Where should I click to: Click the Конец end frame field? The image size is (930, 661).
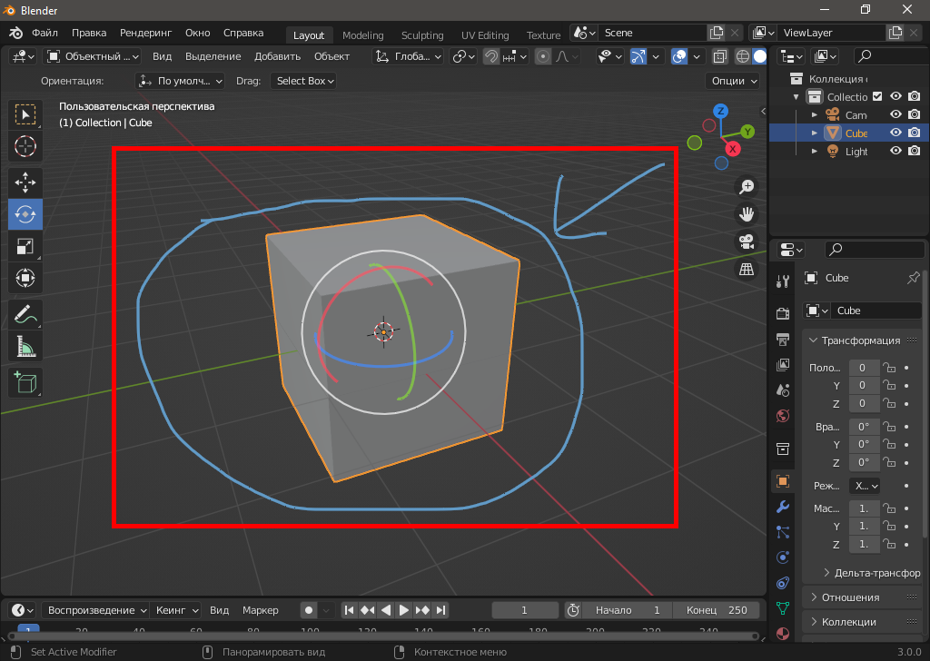coord(717,610)
